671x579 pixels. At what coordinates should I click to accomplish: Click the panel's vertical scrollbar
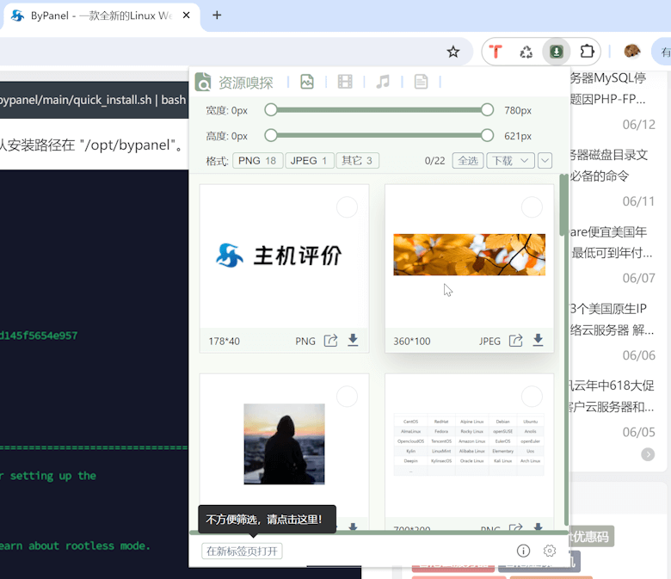[563, 206]
